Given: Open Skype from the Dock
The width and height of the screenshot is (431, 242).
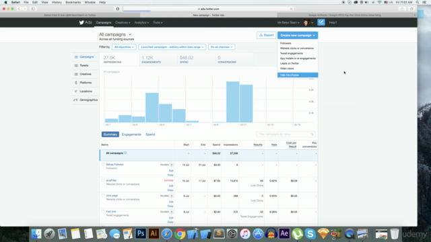Looking at the screenshot, I should point(310,234).
